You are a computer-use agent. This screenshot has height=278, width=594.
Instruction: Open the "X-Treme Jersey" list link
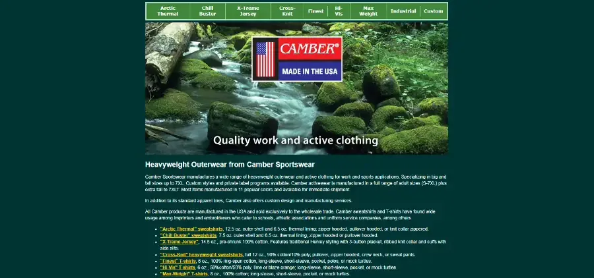[179, 242]
